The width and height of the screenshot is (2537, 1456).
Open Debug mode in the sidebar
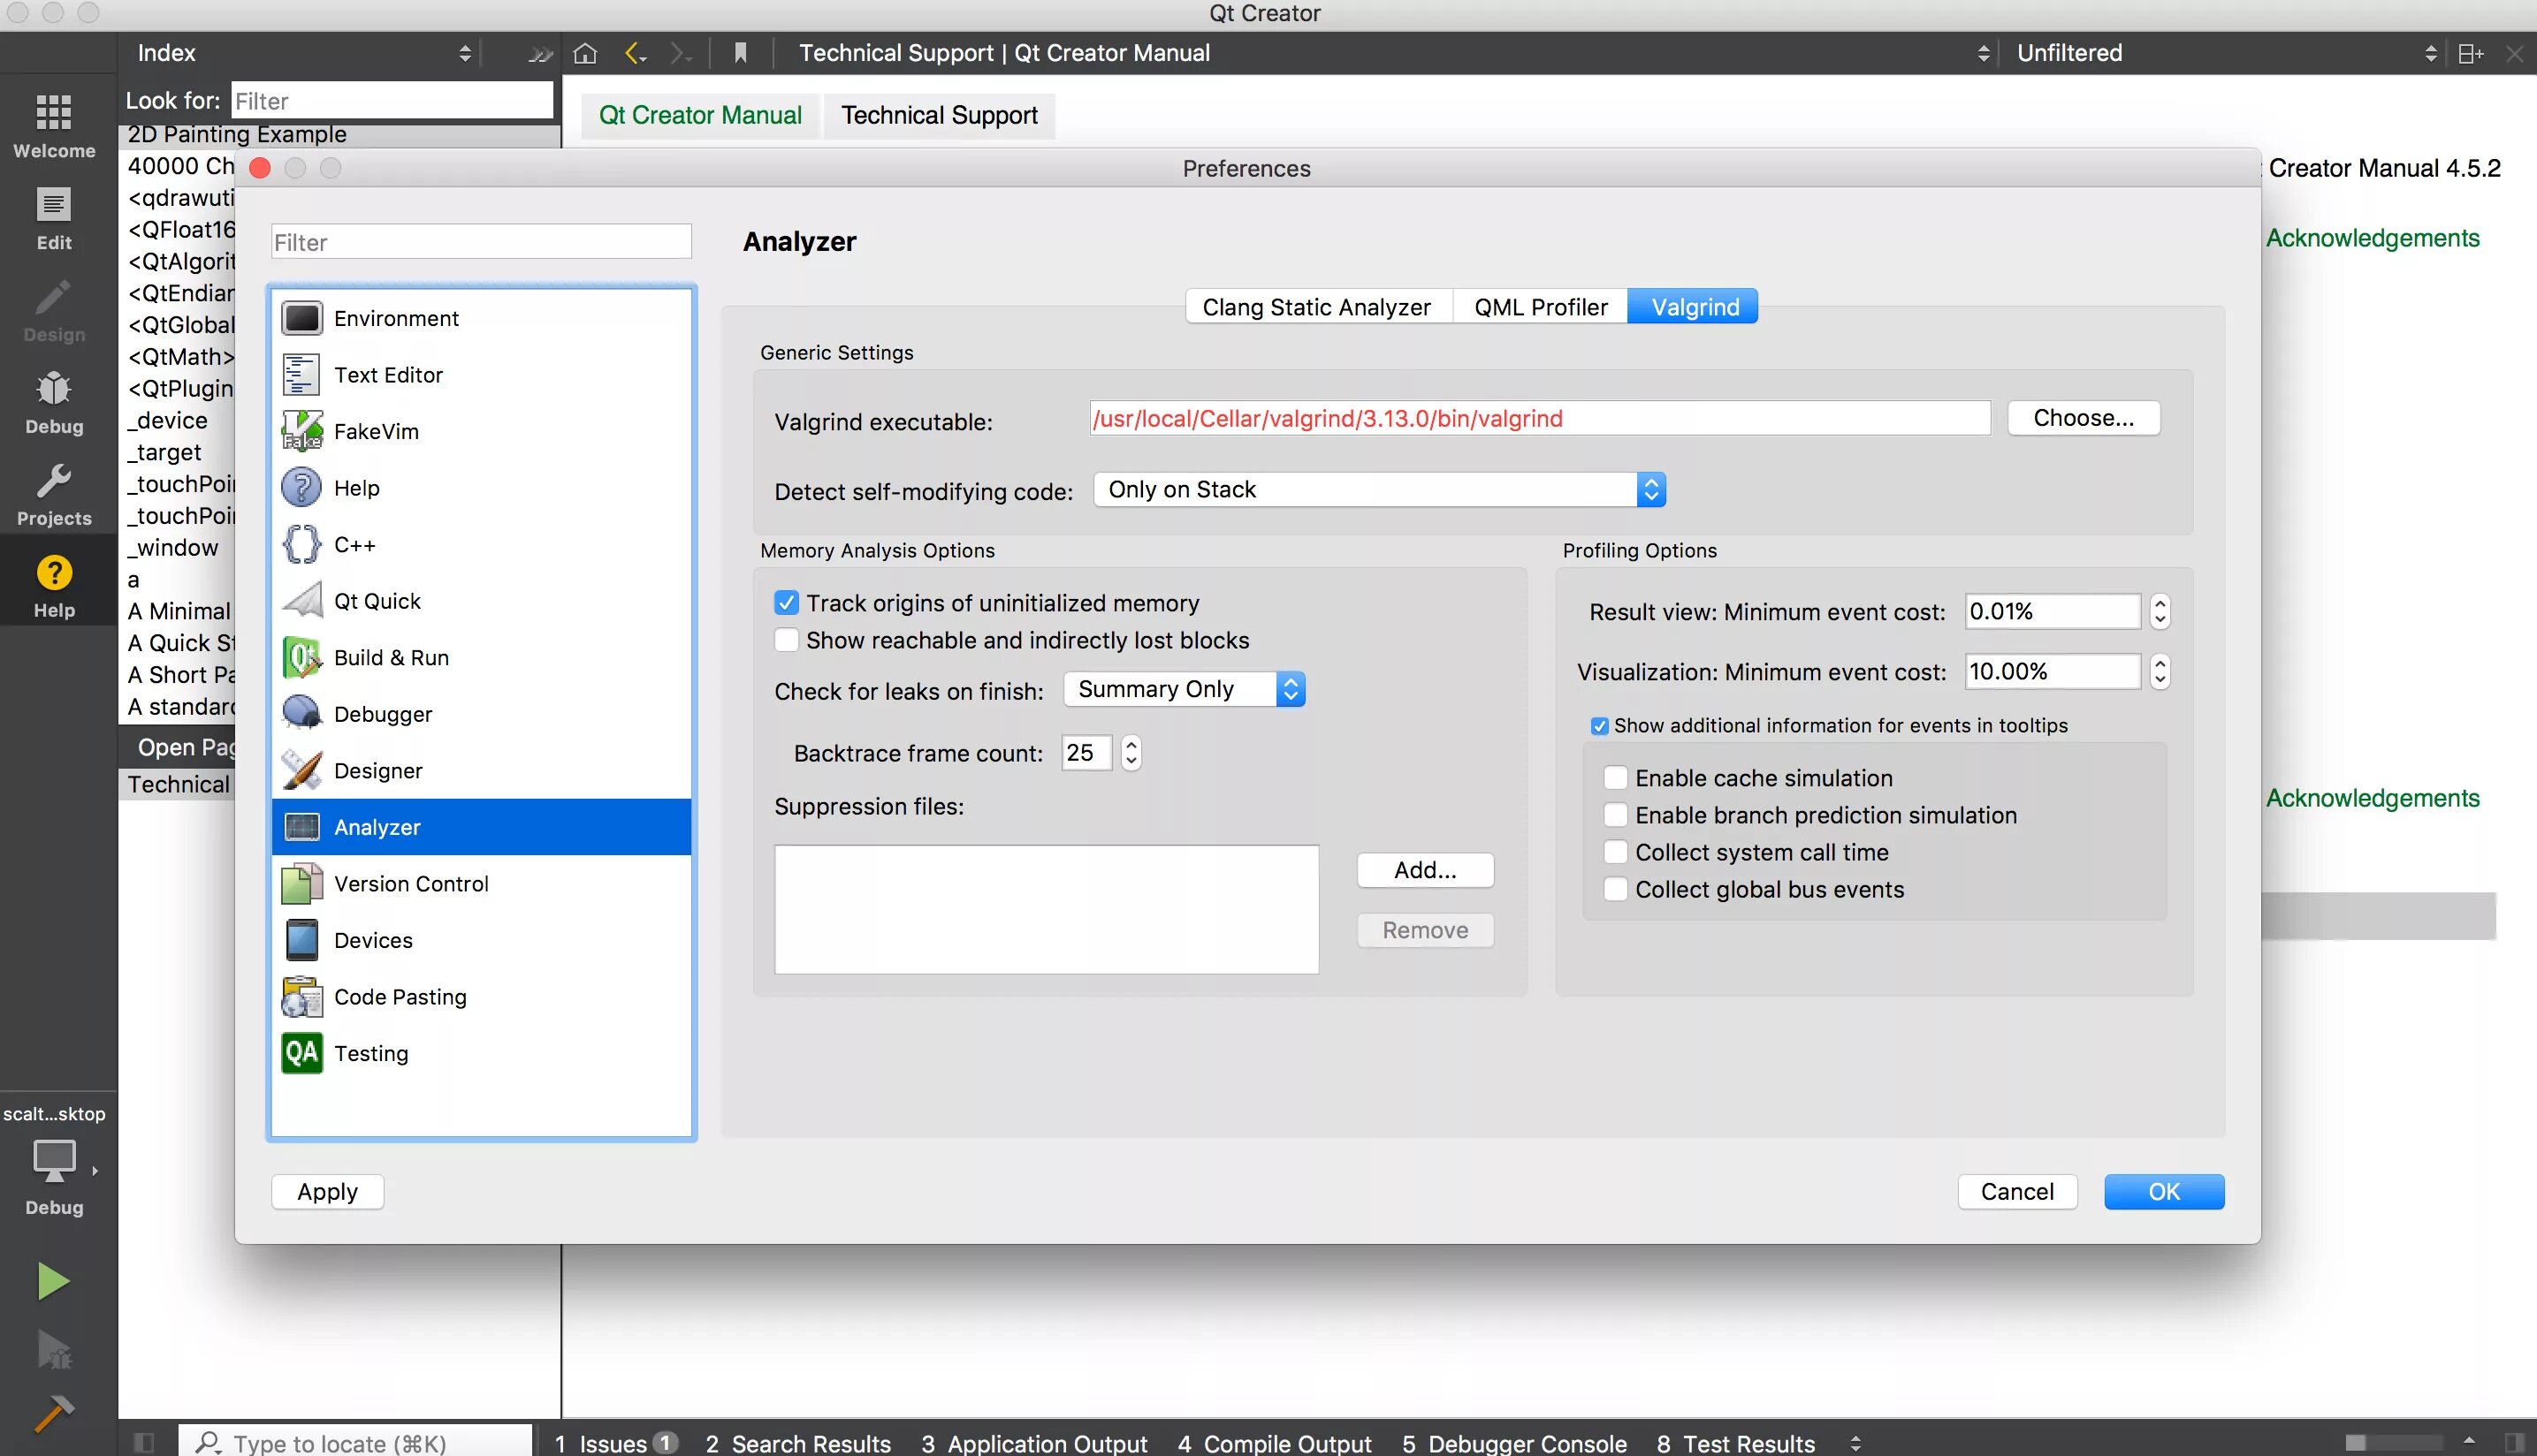pos(54,402)
